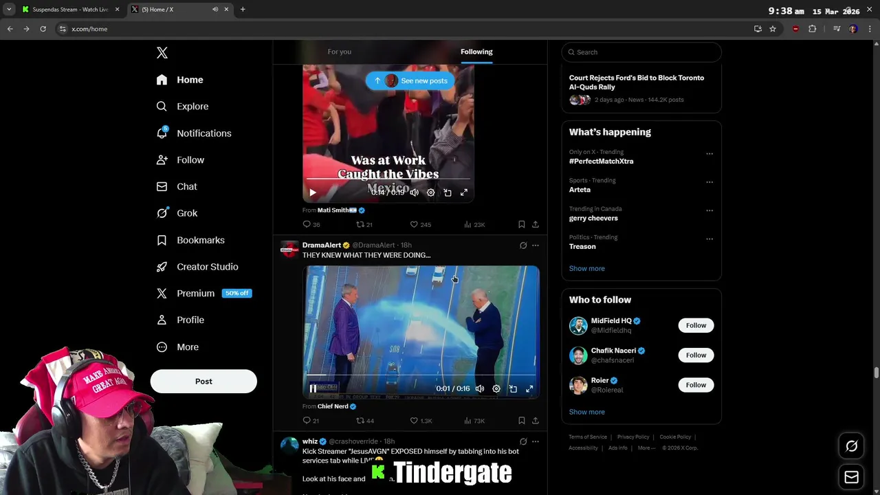The height and width of the screenshot is (495, 880).
Task: Open options for Arteta trend
Action: [x=709, y=182]
